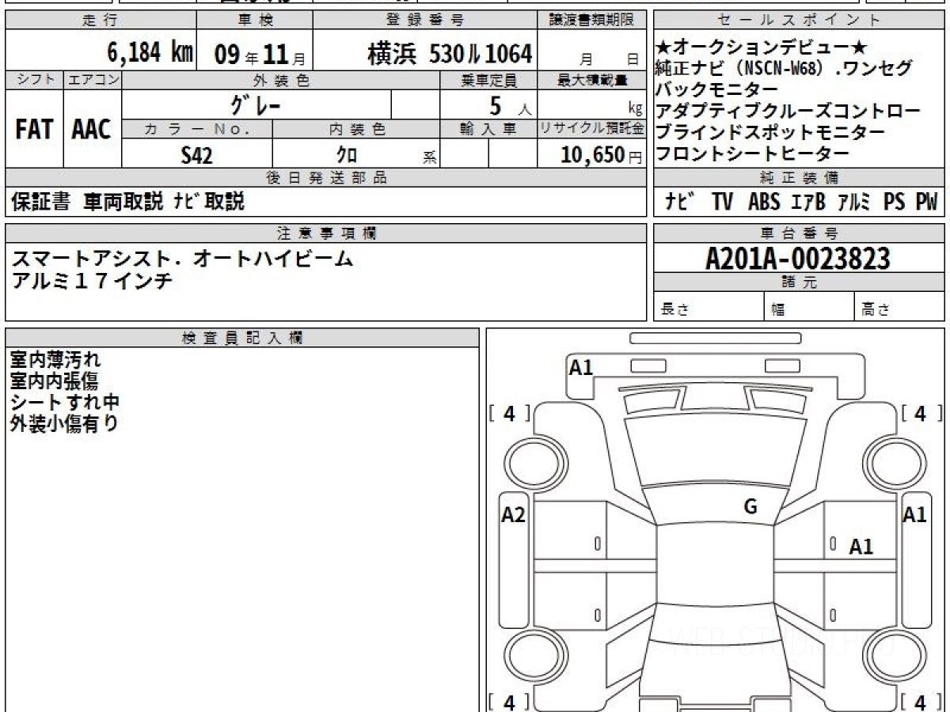
Task: Click the A1 mark on the front bumper
Action: (581, 367)
